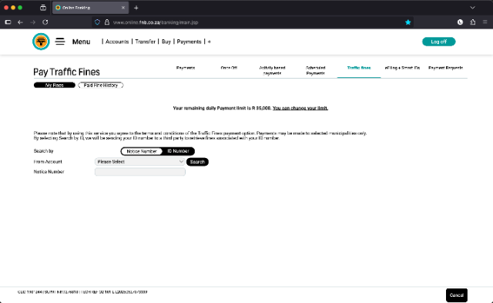
Task: Choose ID Number search option
Action: coord(178,151)
